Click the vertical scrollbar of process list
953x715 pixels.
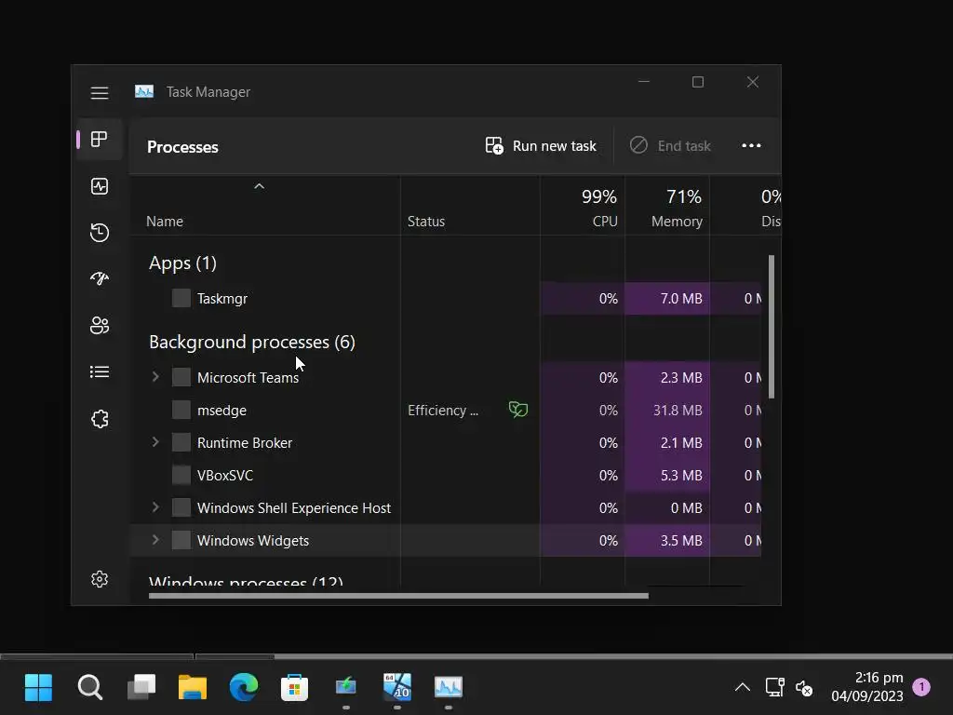click(x=772, y=327)
